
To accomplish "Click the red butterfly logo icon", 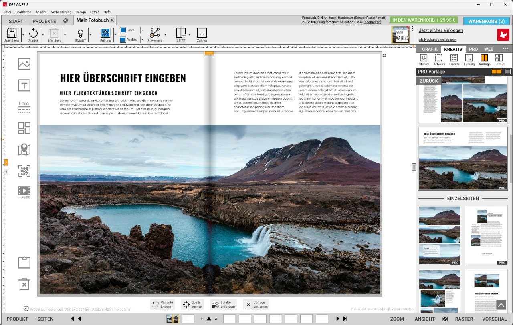I will pos(503,35).
